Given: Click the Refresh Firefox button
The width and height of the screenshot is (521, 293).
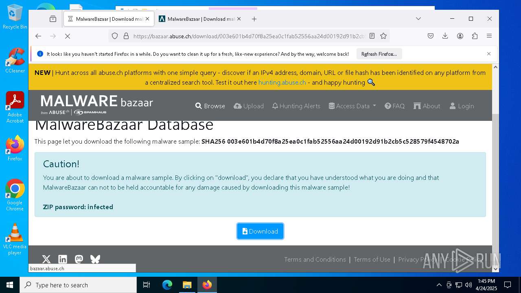Looking at the screenshot, I should 379,54.
